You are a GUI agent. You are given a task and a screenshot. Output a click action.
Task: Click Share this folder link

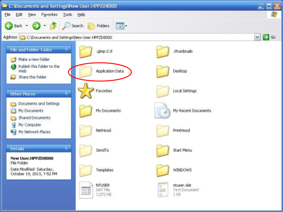[x=32, y=77]
